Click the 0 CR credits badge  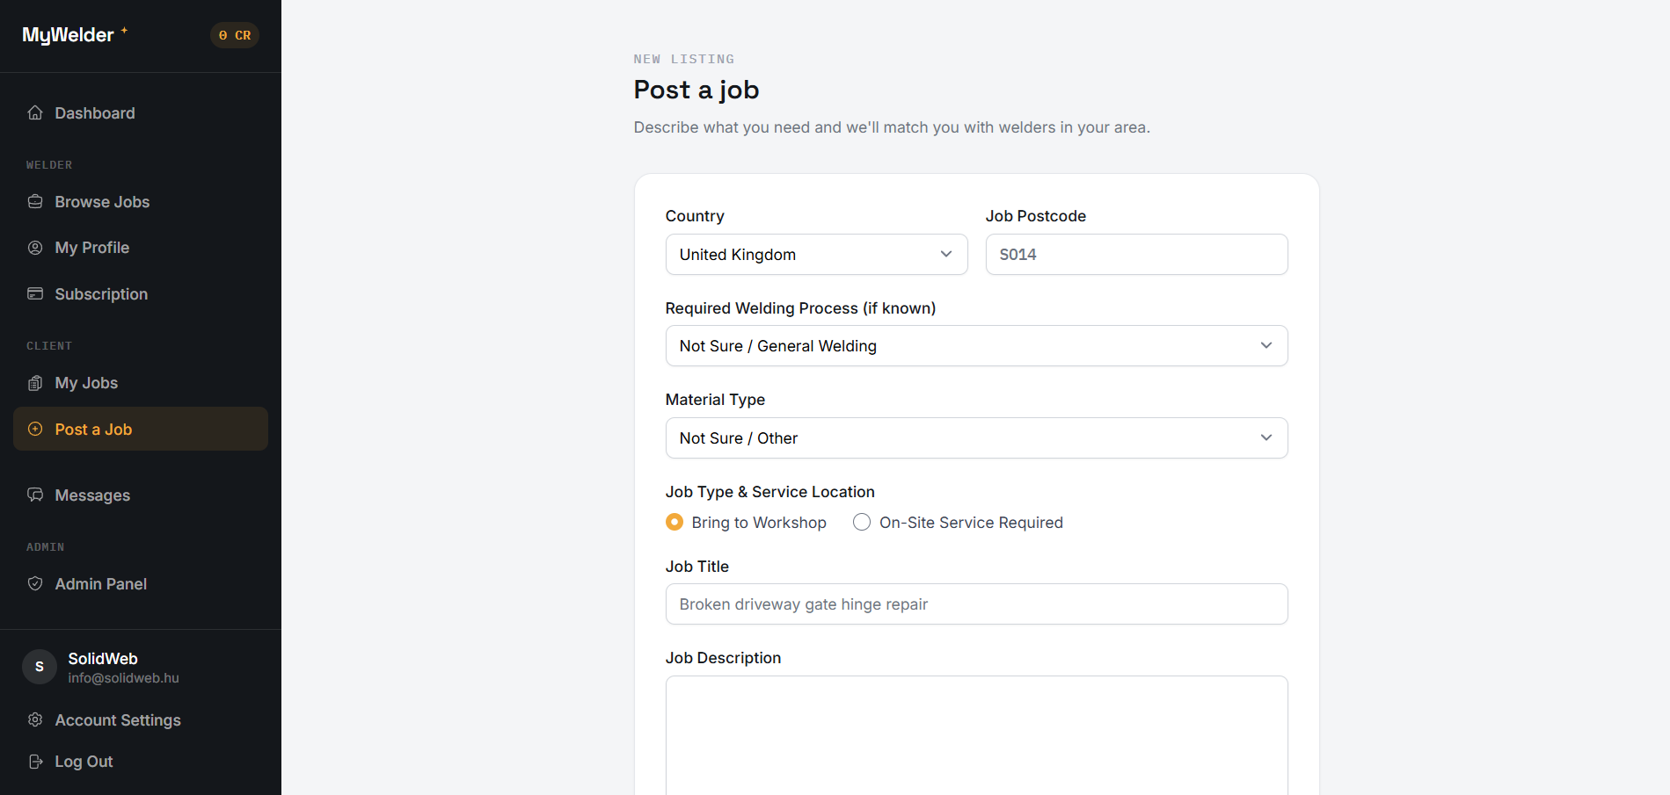point(235,35)
